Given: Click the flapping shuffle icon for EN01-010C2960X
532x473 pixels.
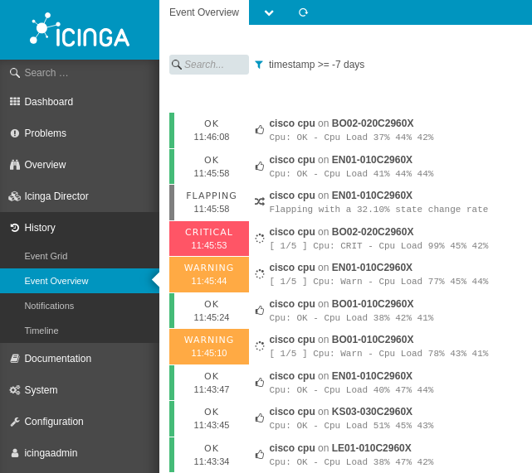Looking at the screenshot, I should pyautogui.click(x=259, y=201).
